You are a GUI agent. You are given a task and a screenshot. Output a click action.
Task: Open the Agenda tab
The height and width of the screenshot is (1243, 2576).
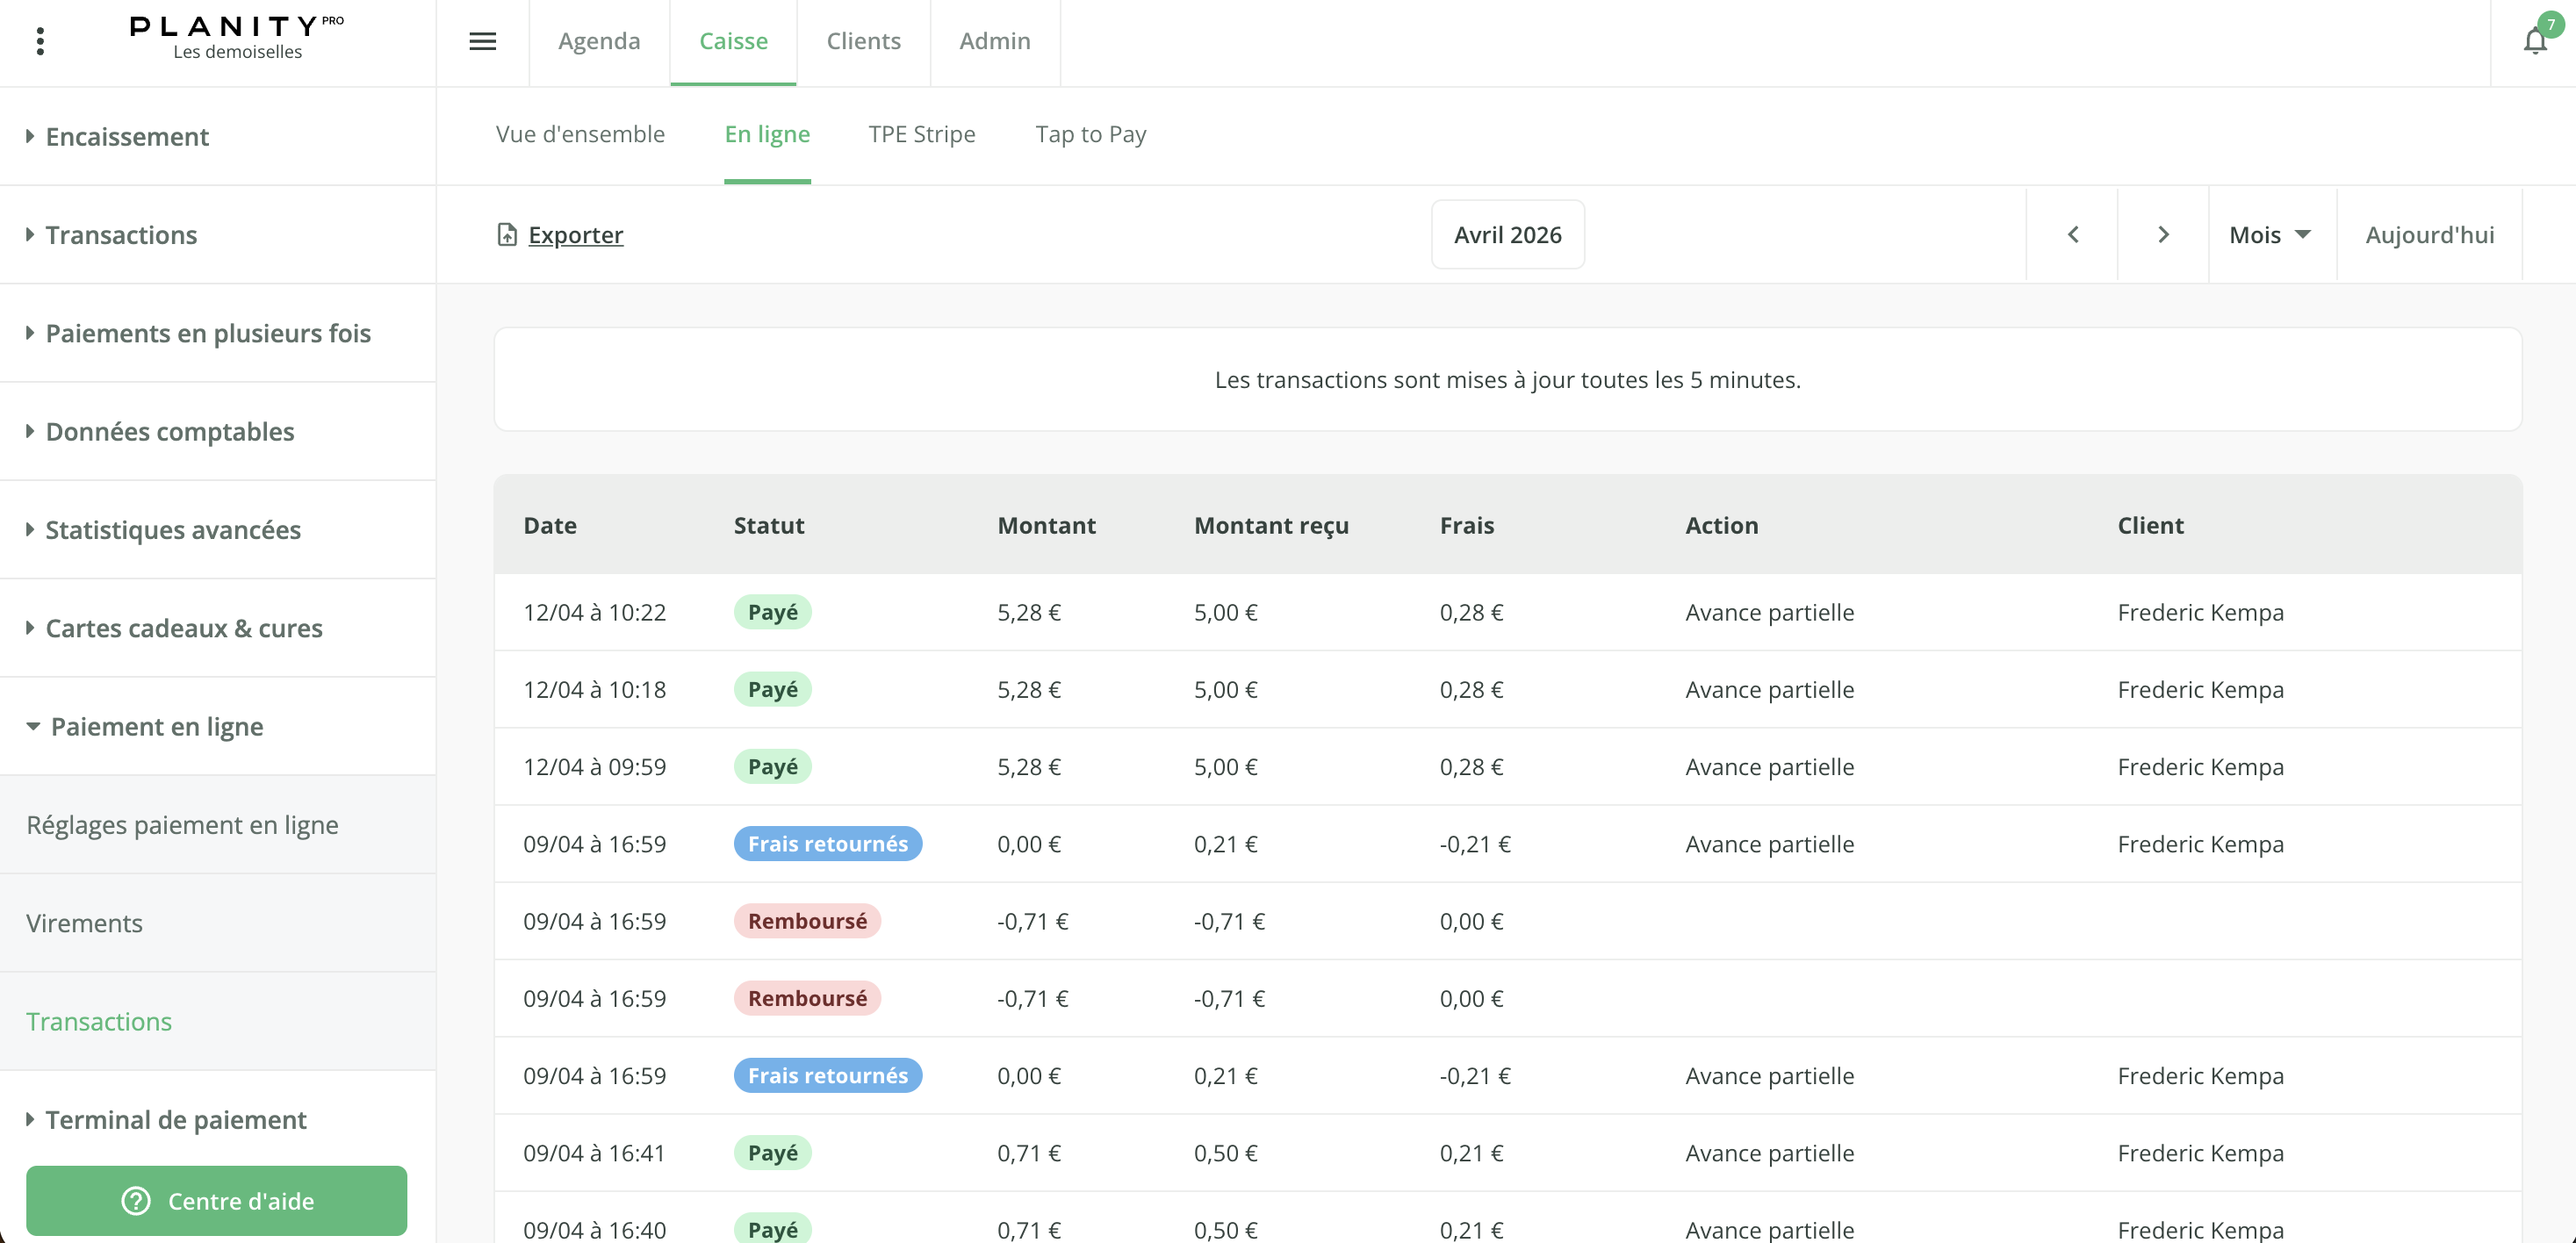pos(598,41)
